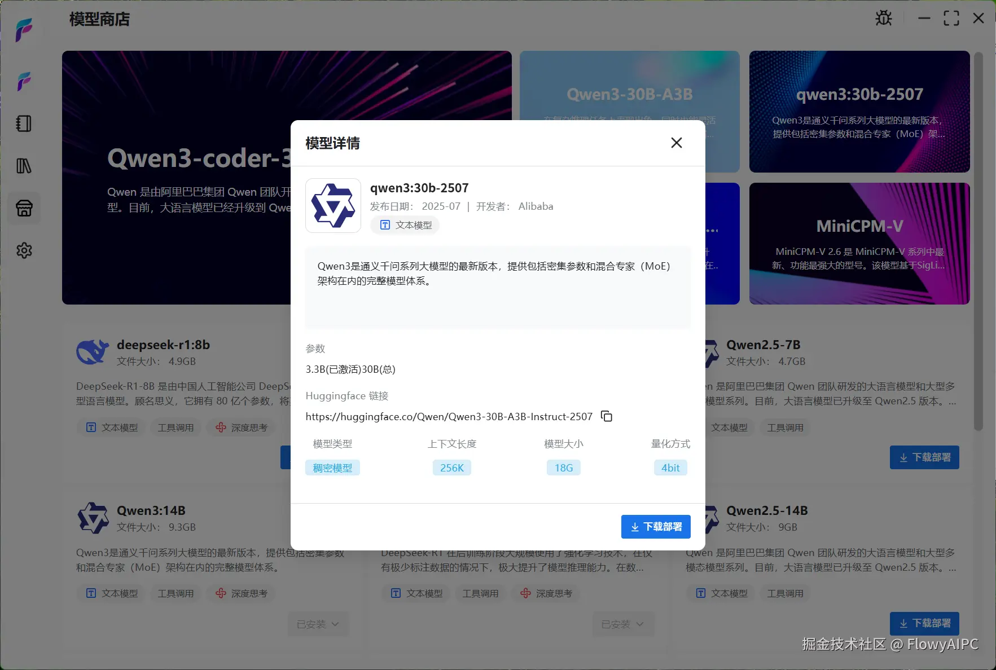Screen dimensions: 996x670
Task: Click the Qwen3:14B model name
Action: coord(151,510)
